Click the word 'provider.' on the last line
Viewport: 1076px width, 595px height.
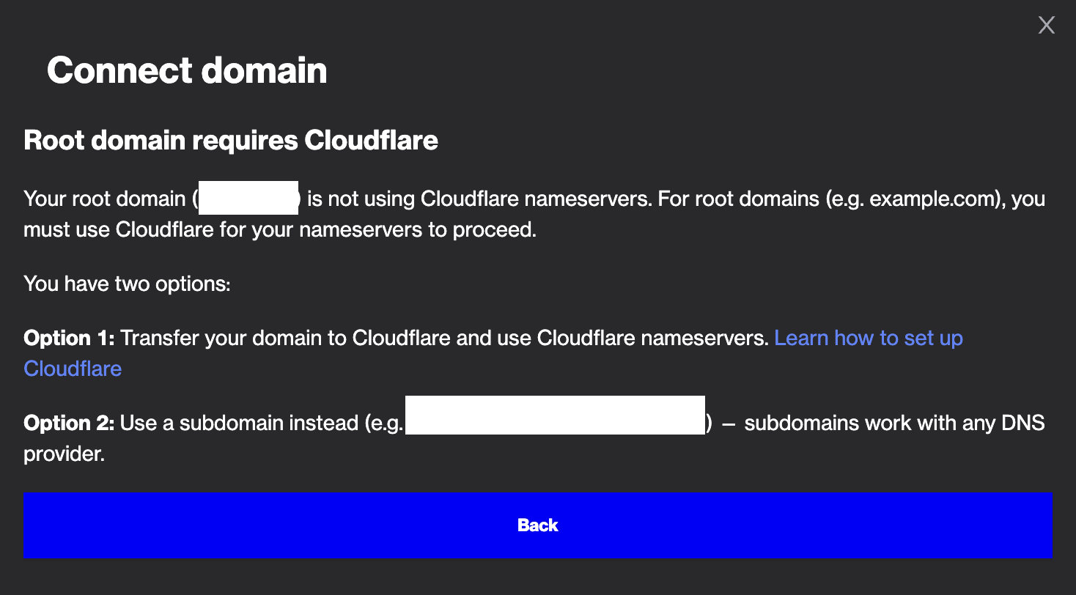(65, 454)
